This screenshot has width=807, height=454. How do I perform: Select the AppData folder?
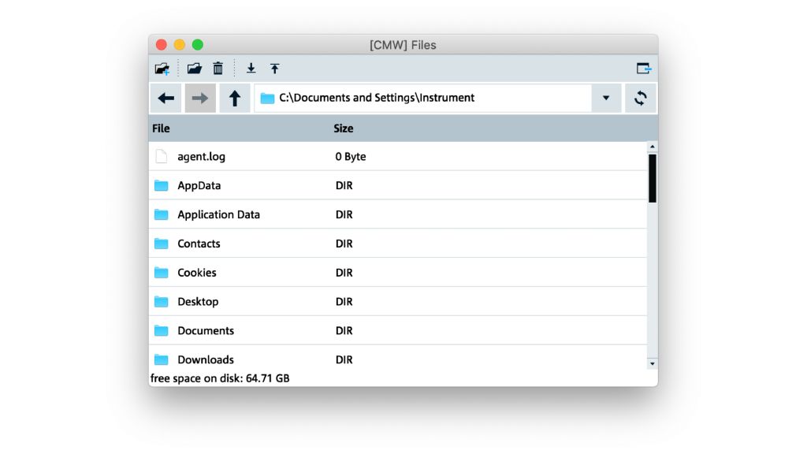[x=199, y=186]
